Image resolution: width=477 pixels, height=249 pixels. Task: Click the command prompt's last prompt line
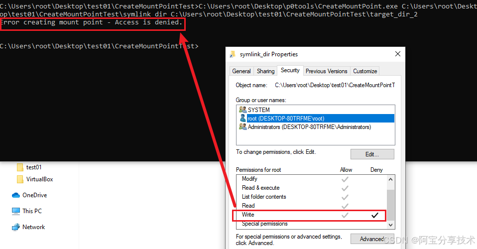pyautogui.click(x=99, y=46)
